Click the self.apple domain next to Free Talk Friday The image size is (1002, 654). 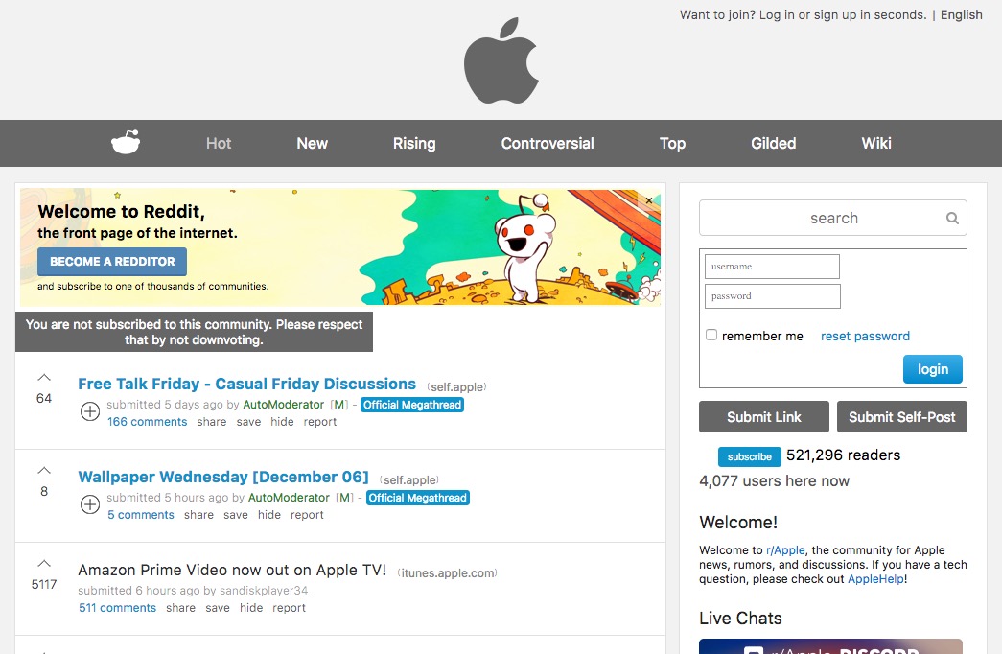click(456, 386)
